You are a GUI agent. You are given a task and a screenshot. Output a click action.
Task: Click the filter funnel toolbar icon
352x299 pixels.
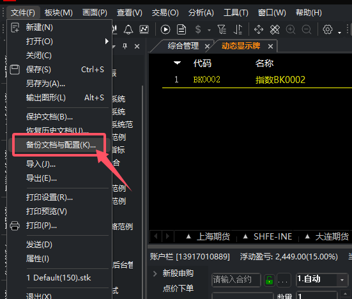[222, 29]
